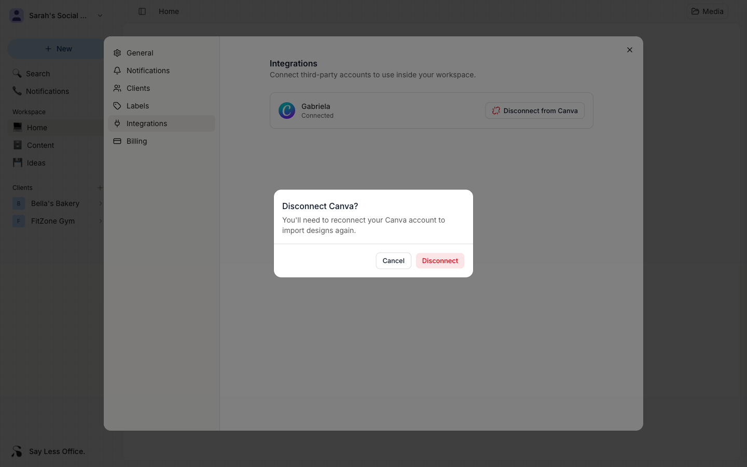Click the Content file cabinet icon

point(18,145)
